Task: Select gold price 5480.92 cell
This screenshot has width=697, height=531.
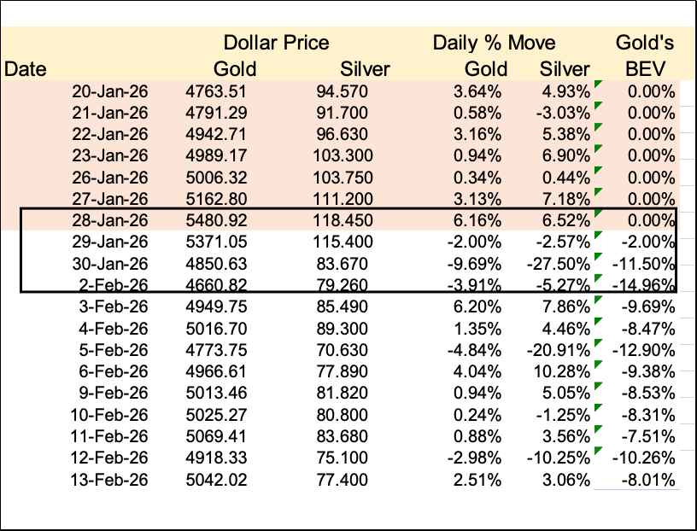Action: point(216,219)
